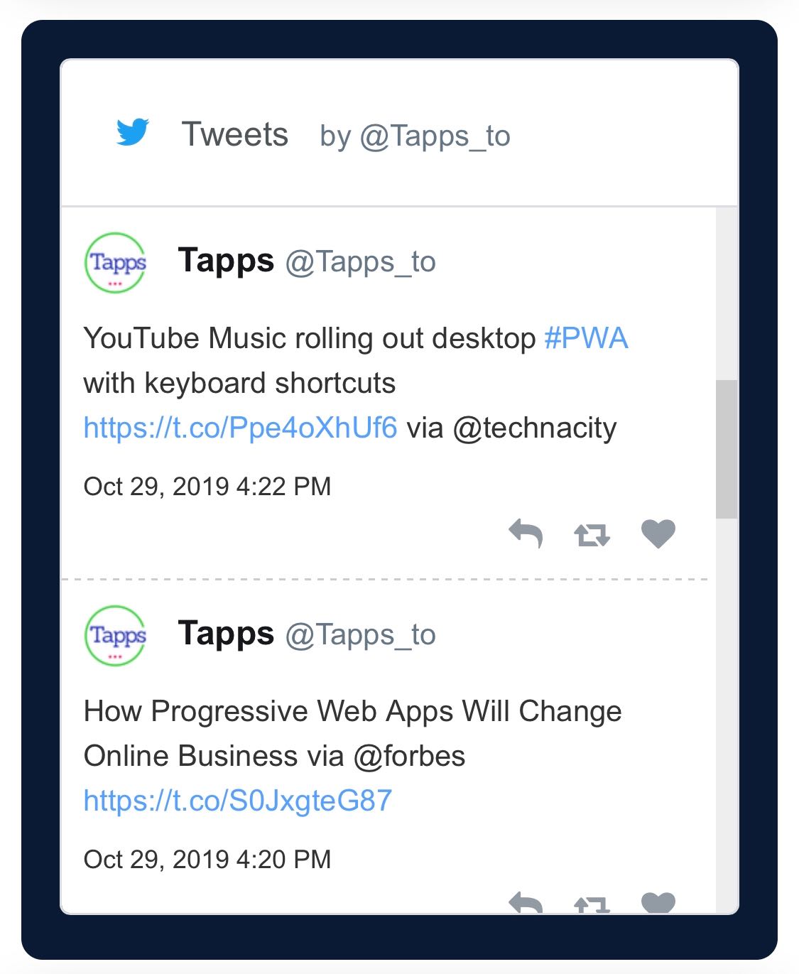Retweet the Progressive Web Apps tweet
The image size is (799, 974).
(592, 904)
